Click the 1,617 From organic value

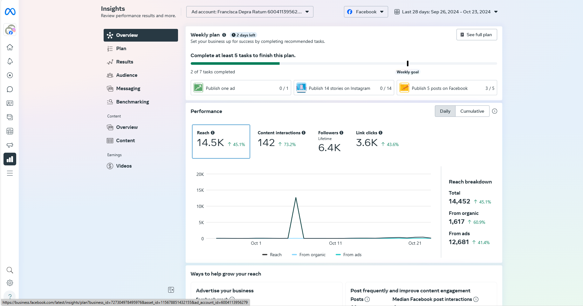tap(456, 222)
